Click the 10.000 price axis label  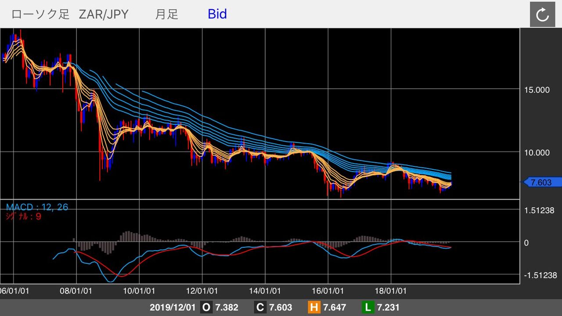537,153
